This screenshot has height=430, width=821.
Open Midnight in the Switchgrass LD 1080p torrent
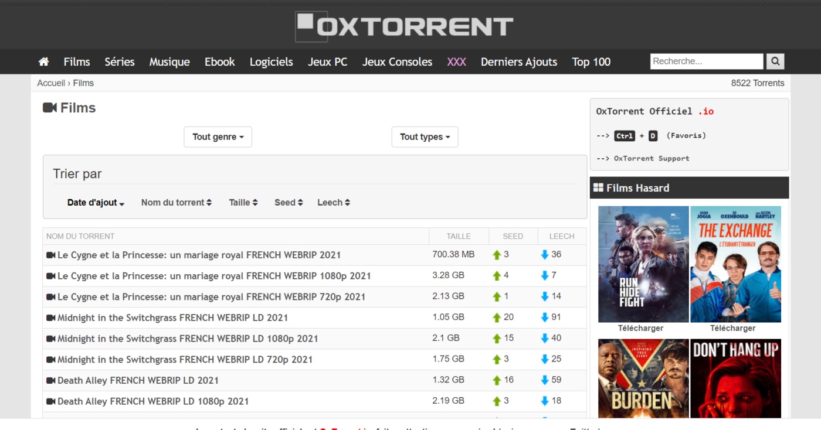pyautogui.click(x=188, y=339)
